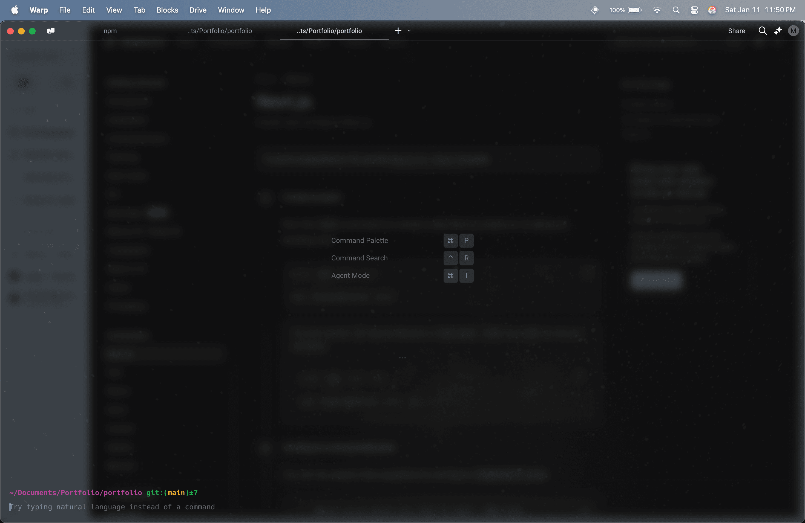Focus the command input field
Screen dimensions: 805x523
point(403,507)
